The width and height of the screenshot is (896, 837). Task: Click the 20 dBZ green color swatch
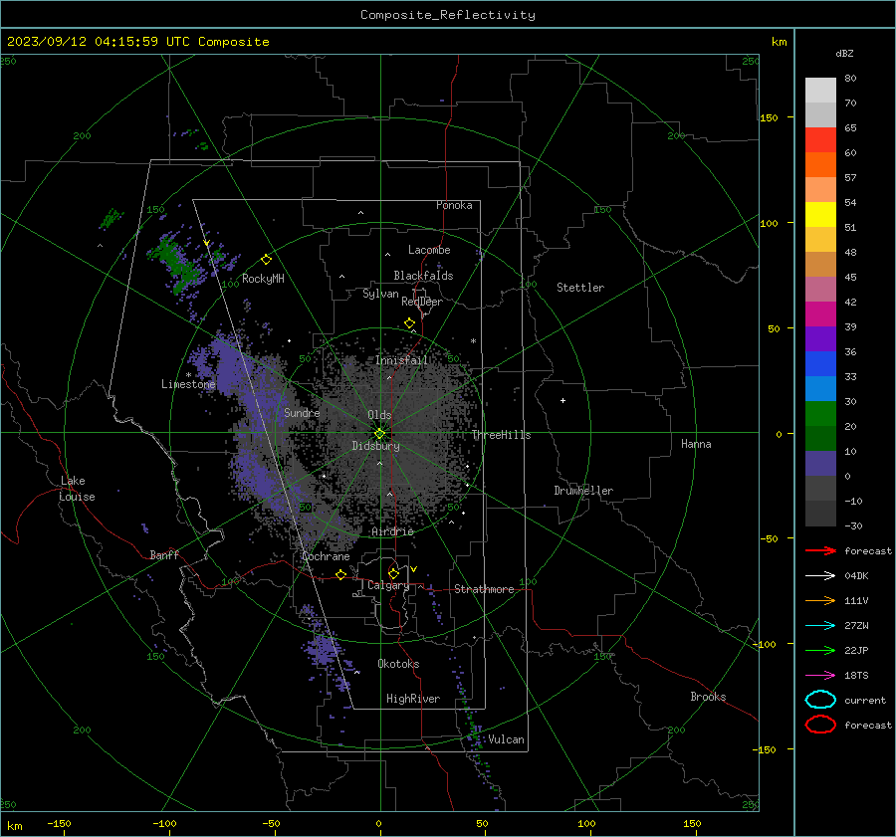[820, 414]
